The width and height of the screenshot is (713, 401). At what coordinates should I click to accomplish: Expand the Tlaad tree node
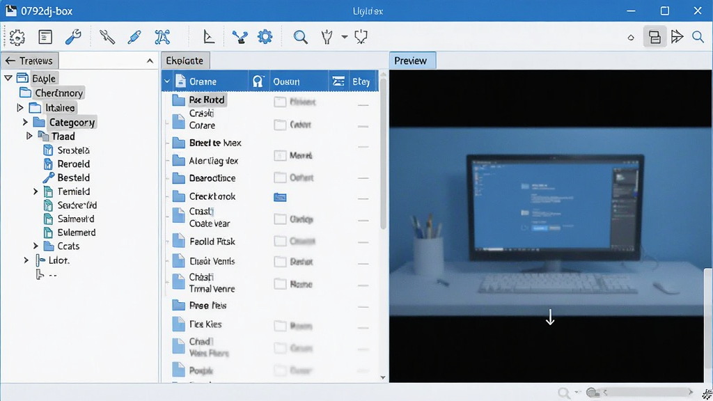29,136
